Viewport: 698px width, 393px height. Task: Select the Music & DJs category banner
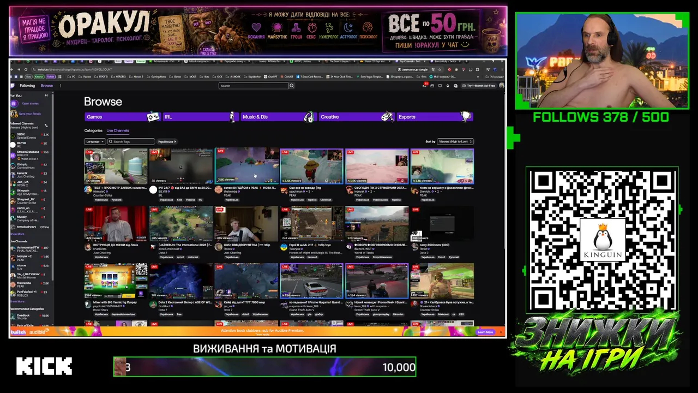(x=278, y=117)
